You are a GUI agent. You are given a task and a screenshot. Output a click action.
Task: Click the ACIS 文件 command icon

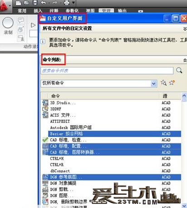[x=45, y=115]
